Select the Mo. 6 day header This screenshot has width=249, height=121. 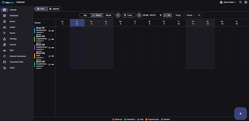pyautogui.click(x=121, y=23)
